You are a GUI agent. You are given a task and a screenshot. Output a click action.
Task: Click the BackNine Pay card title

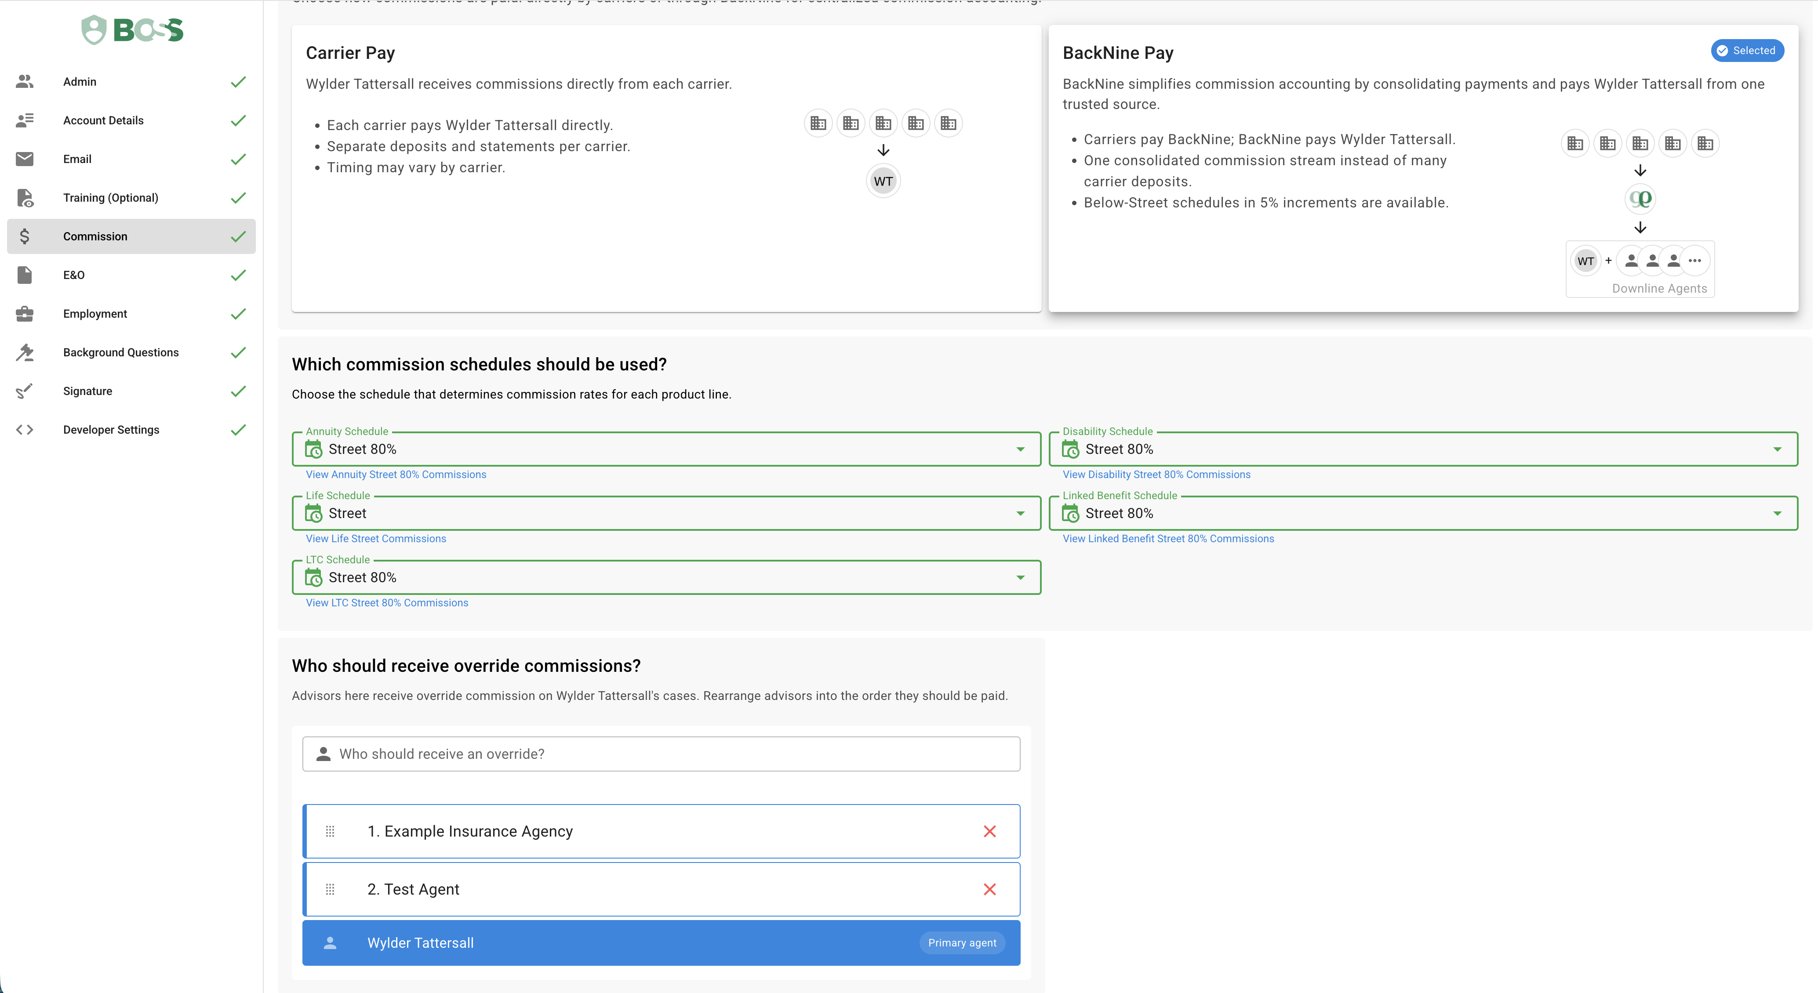pos(1118,53)
